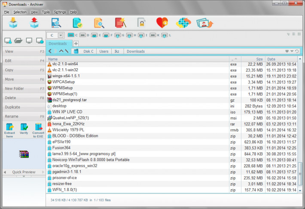This screenshot has height=209, width=305.
Task: Open the Settings menu
Action: (60, 12)
